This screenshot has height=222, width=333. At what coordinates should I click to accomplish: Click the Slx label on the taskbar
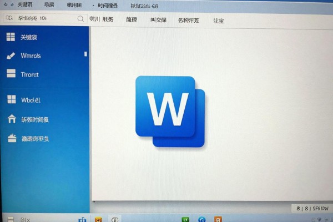coord(25,219)
